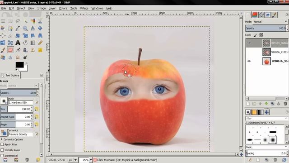Select the Measure compass tool

(x=33, y=28)
